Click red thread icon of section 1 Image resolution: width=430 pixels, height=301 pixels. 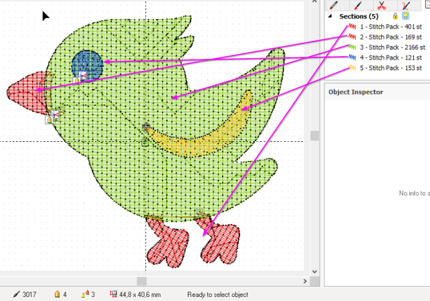(352, 27)
